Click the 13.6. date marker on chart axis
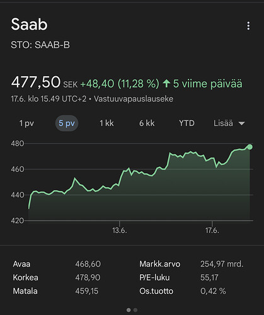The width and height of the screenshot is (264, 315). pyautogui.click(x=120, y=231)
